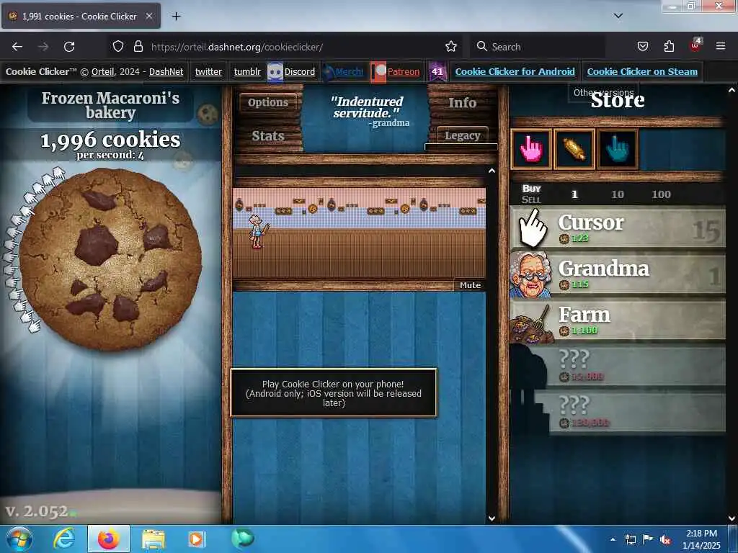Bookmark this page with the star

451,47
